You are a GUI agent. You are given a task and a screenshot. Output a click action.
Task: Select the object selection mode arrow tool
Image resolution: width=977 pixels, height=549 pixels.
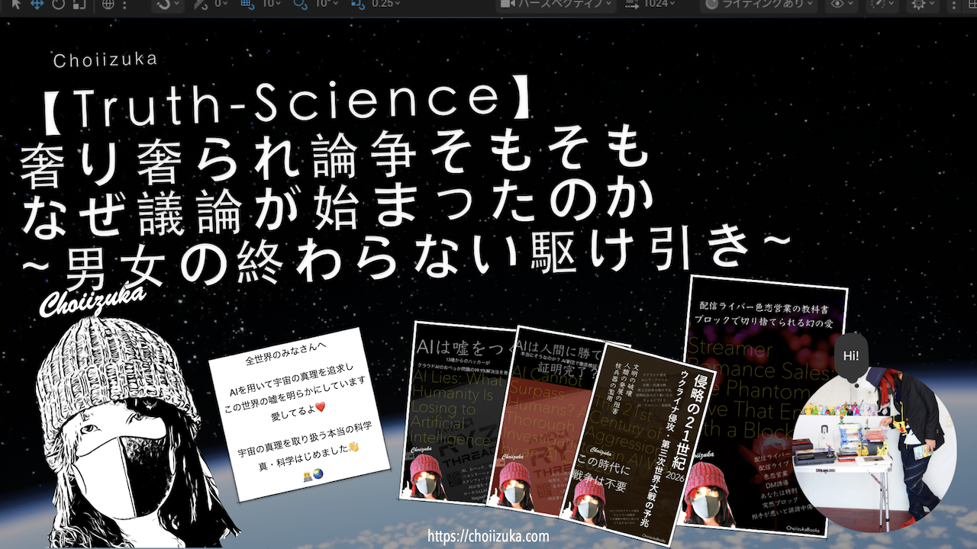pyautogui.click(x=16, y=4)
